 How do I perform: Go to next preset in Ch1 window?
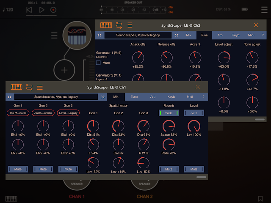click(x=103, y=97)
